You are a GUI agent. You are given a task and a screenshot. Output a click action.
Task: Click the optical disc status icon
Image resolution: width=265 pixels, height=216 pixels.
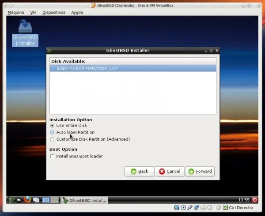point(183,208)
